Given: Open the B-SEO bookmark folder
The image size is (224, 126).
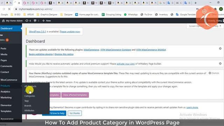Looking at the screenshot, I should coord(15,15).
